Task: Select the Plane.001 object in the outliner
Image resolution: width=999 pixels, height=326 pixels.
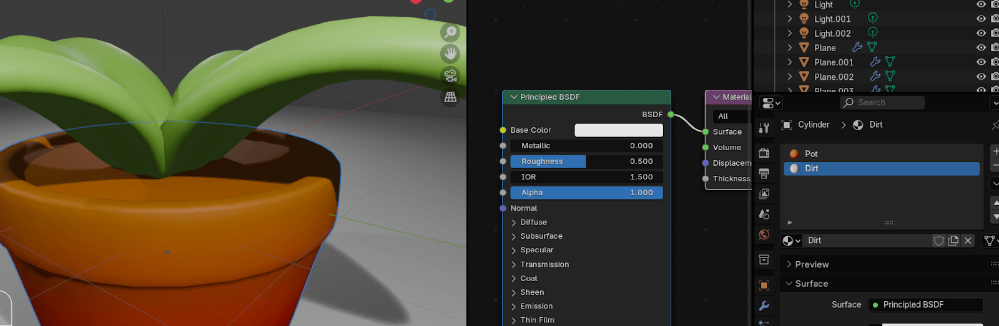Action: pos(834,62)
